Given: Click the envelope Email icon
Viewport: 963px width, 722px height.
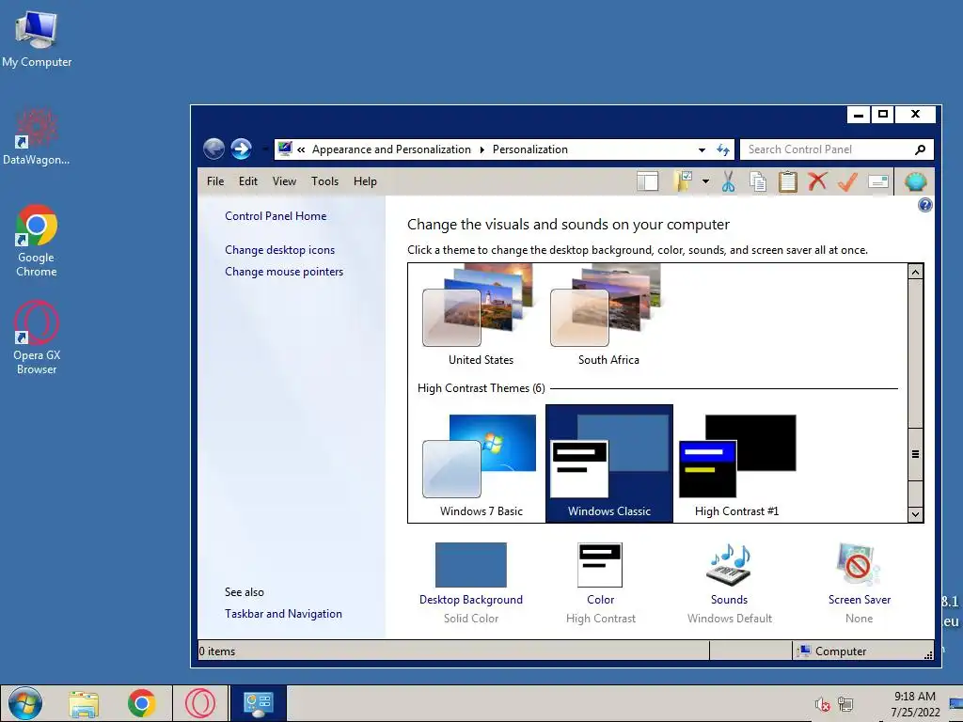Looking at the screenshot, I should (x=878, y=181).
